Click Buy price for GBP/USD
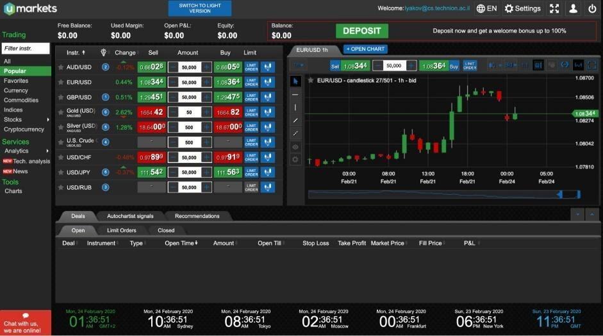 (228, 97)
